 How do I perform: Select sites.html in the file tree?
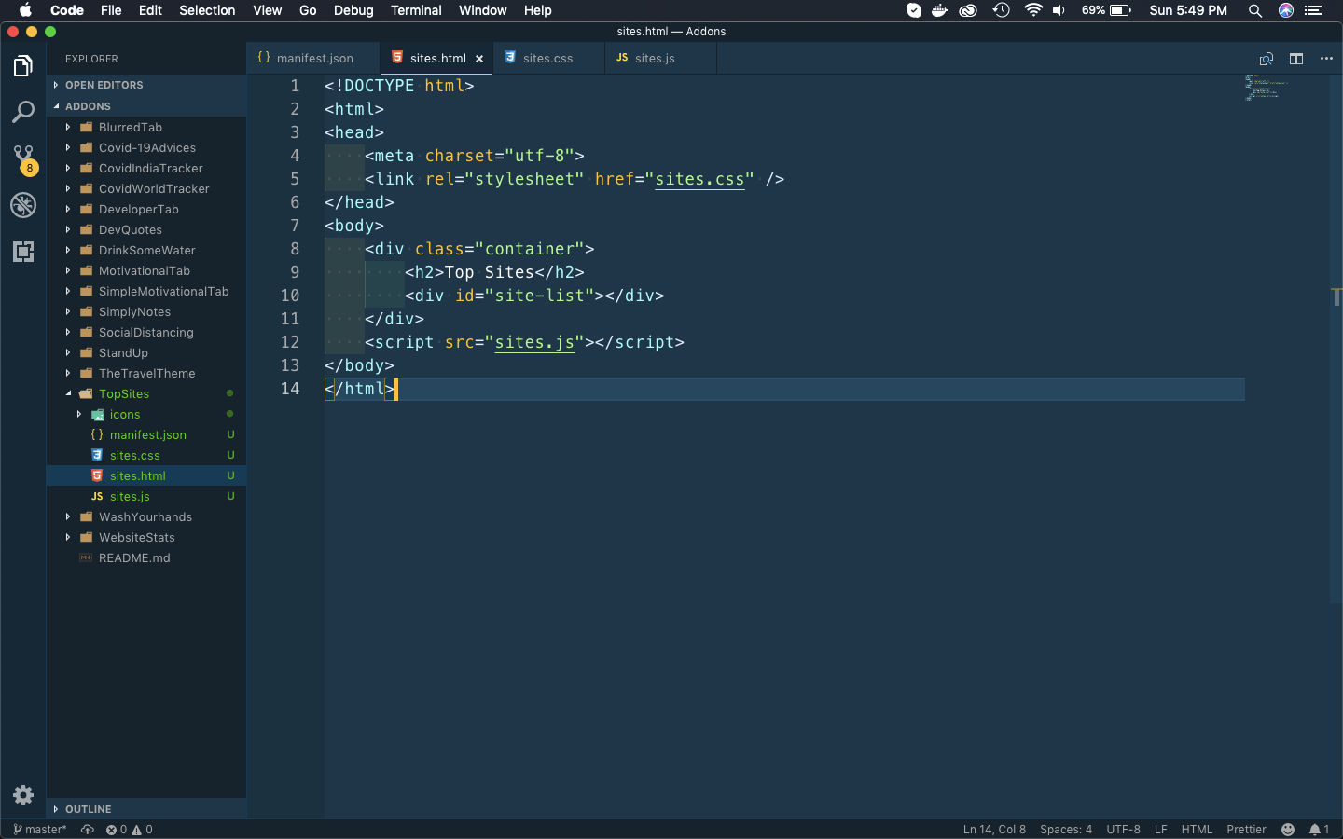(146, 475)
